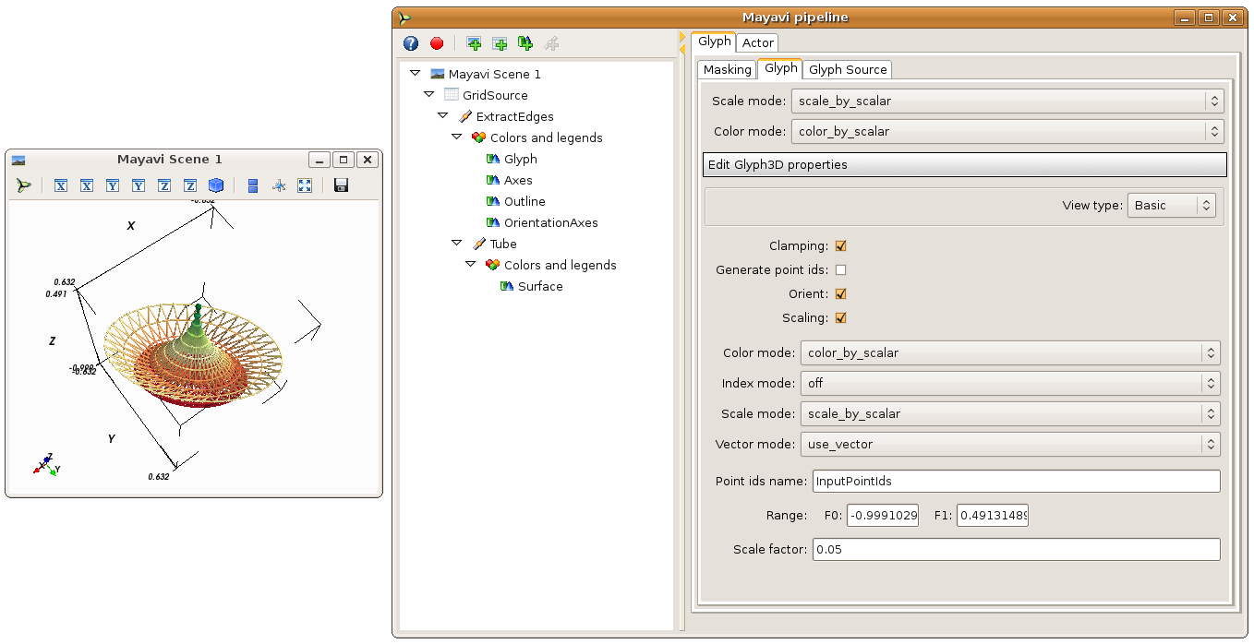Click the Surface module icon in tree

(507, 286)
